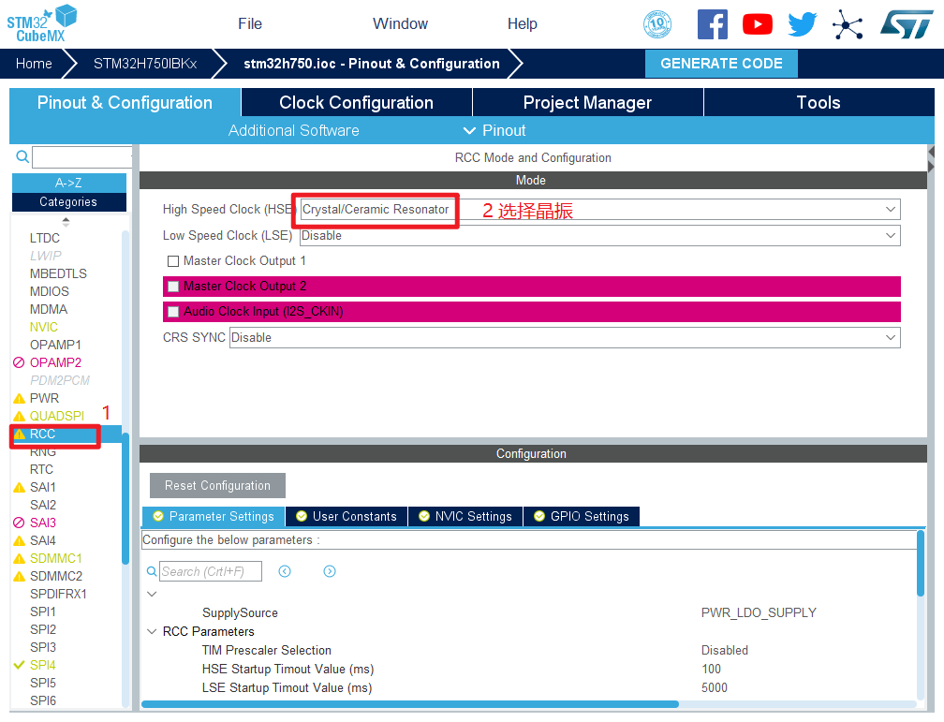Toggle Master Clock Output 2 checkbox
This screenshot has height=722, width=944.
[x=172, y=287]
